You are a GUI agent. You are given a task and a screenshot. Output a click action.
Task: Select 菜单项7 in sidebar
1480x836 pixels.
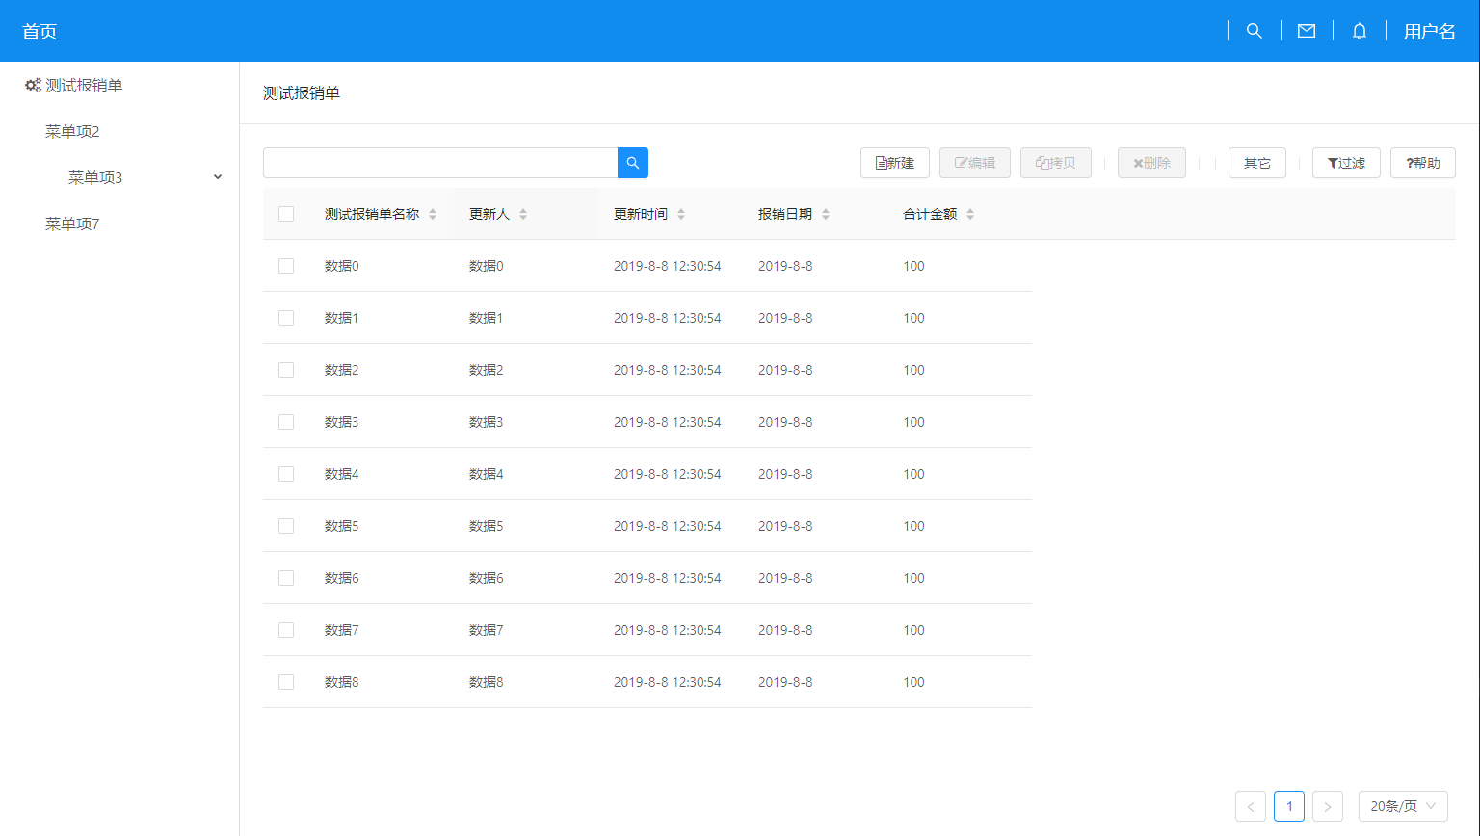click(72, 223)
